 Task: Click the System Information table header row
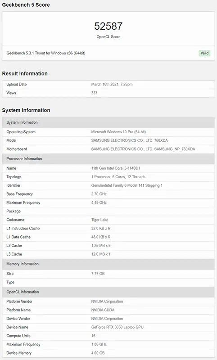coord(108,122)
